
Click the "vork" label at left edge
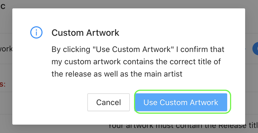(x=6, y=49)
